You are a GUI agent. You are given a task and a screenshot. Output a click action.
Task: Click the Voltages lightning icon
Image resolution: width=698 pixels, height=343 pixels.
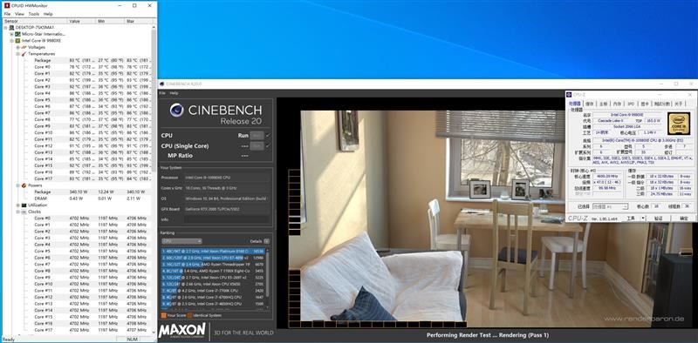(24, 47)
